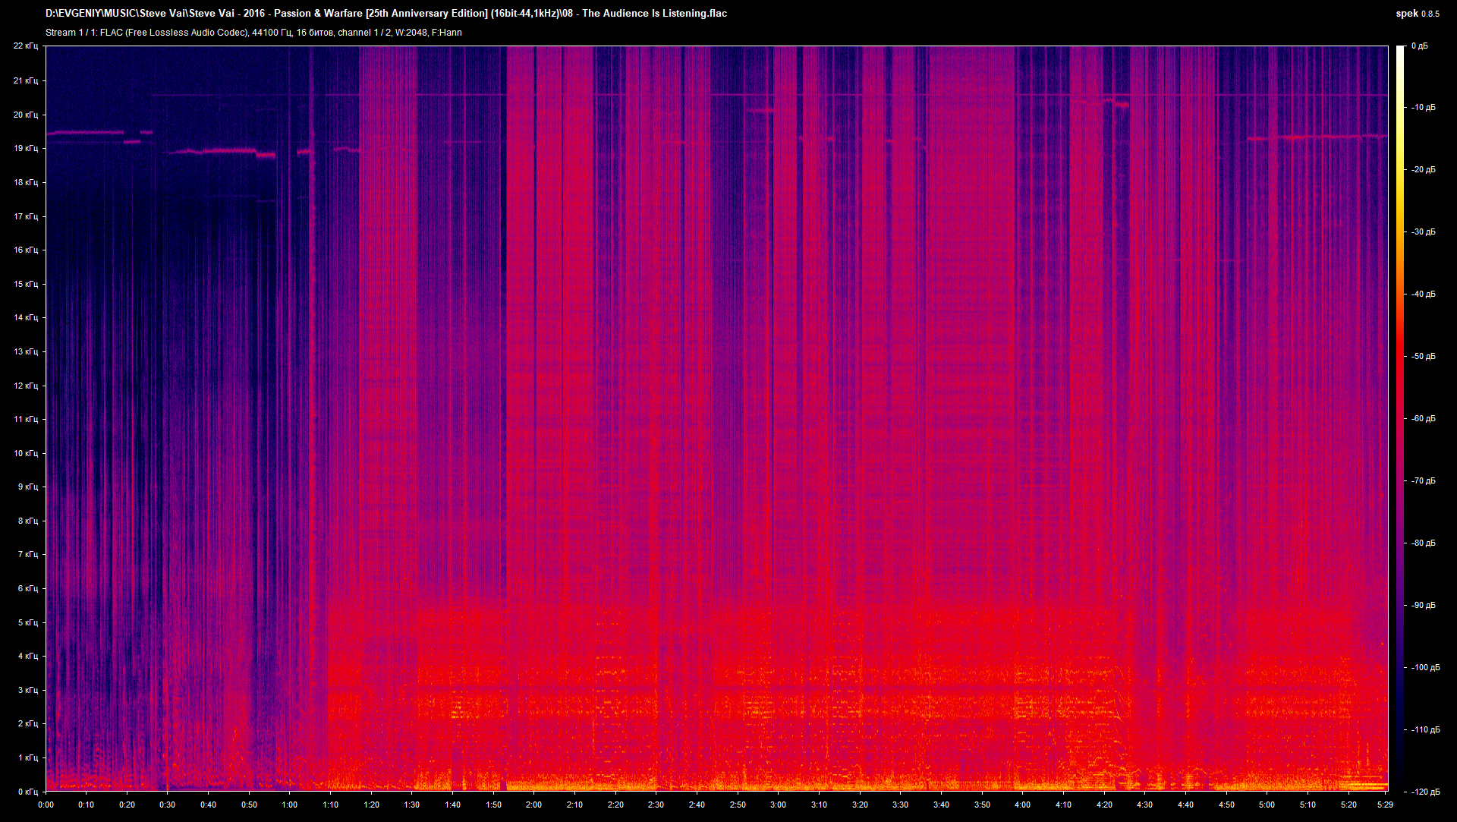Click the W:2048 window size text

[x=411, y=33]
